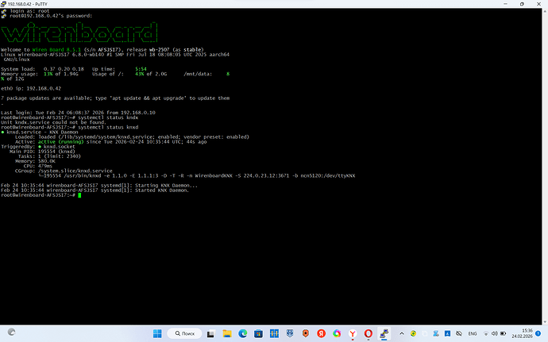Click the 'Welcome to Wiren Board 8.5.1' line
548x342 pixels.
click(x=102, y=50)
